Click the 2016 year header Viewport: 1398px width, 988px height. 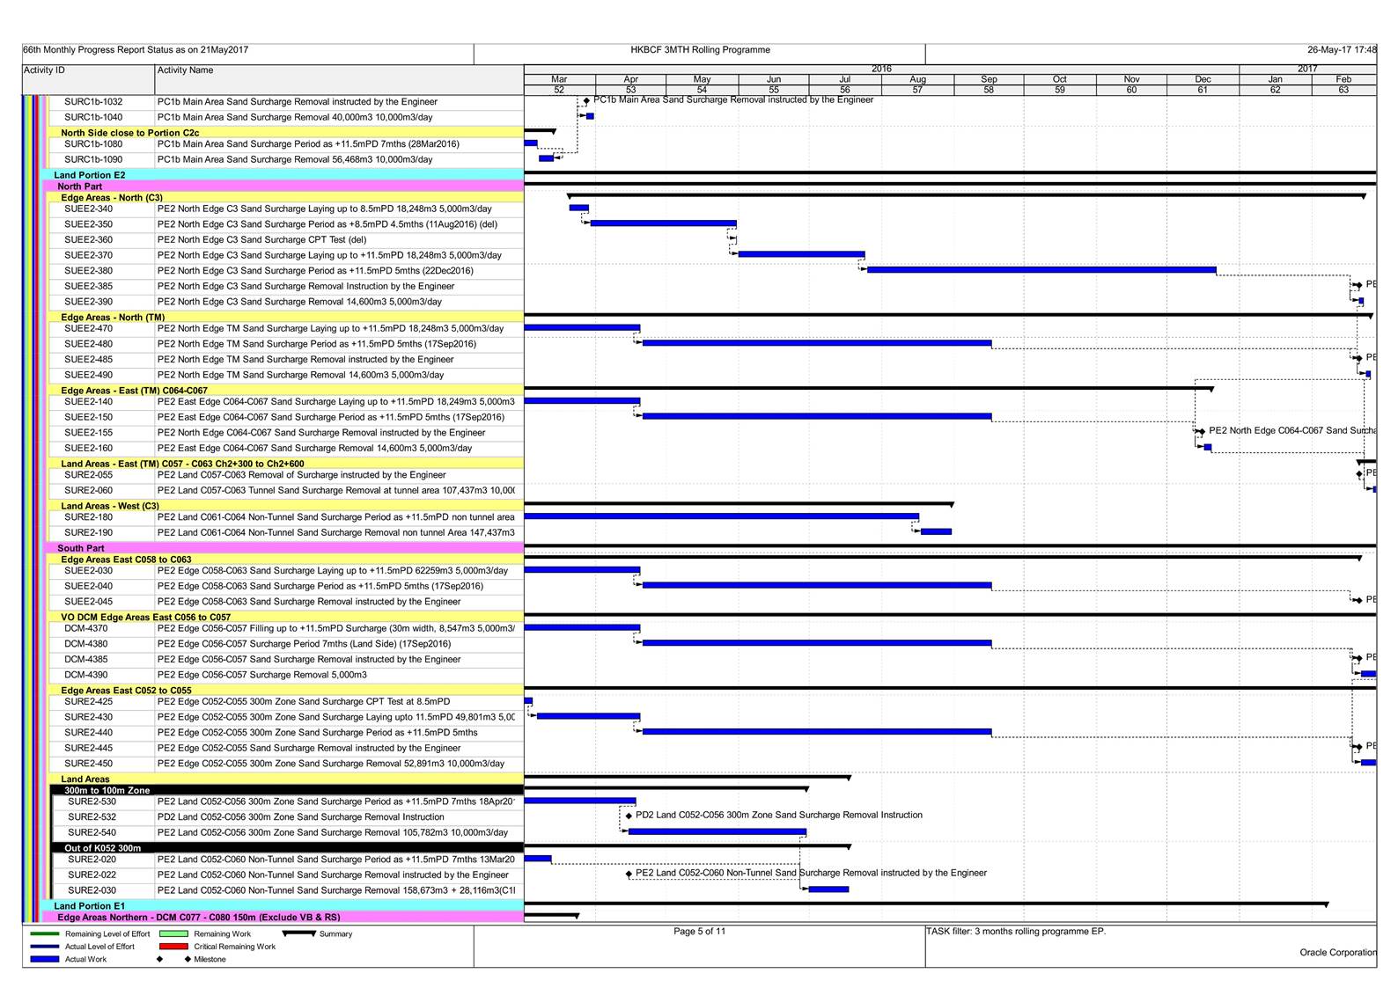point(881,69)
